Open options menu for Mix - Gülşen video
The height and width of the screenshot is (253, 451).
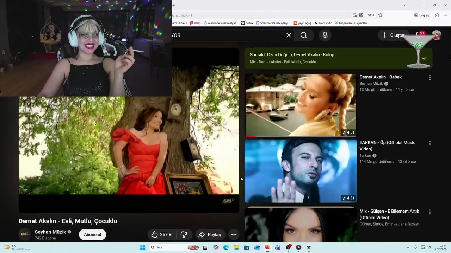click(430, 212)
